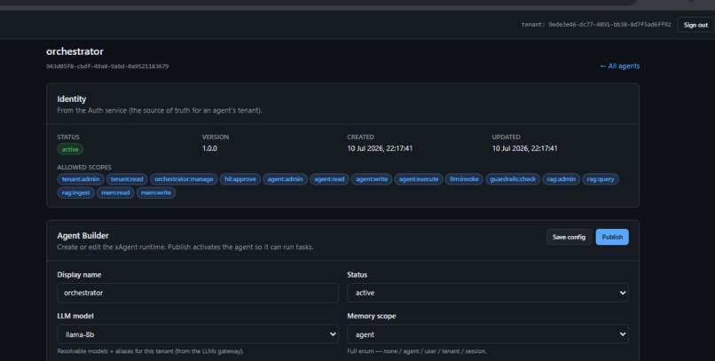Select the hil:approve scope tag

(240, 179)
